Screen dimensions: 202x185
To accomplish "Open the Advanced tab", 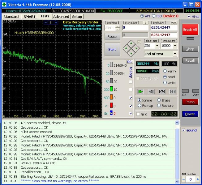I will coord(61,17).
